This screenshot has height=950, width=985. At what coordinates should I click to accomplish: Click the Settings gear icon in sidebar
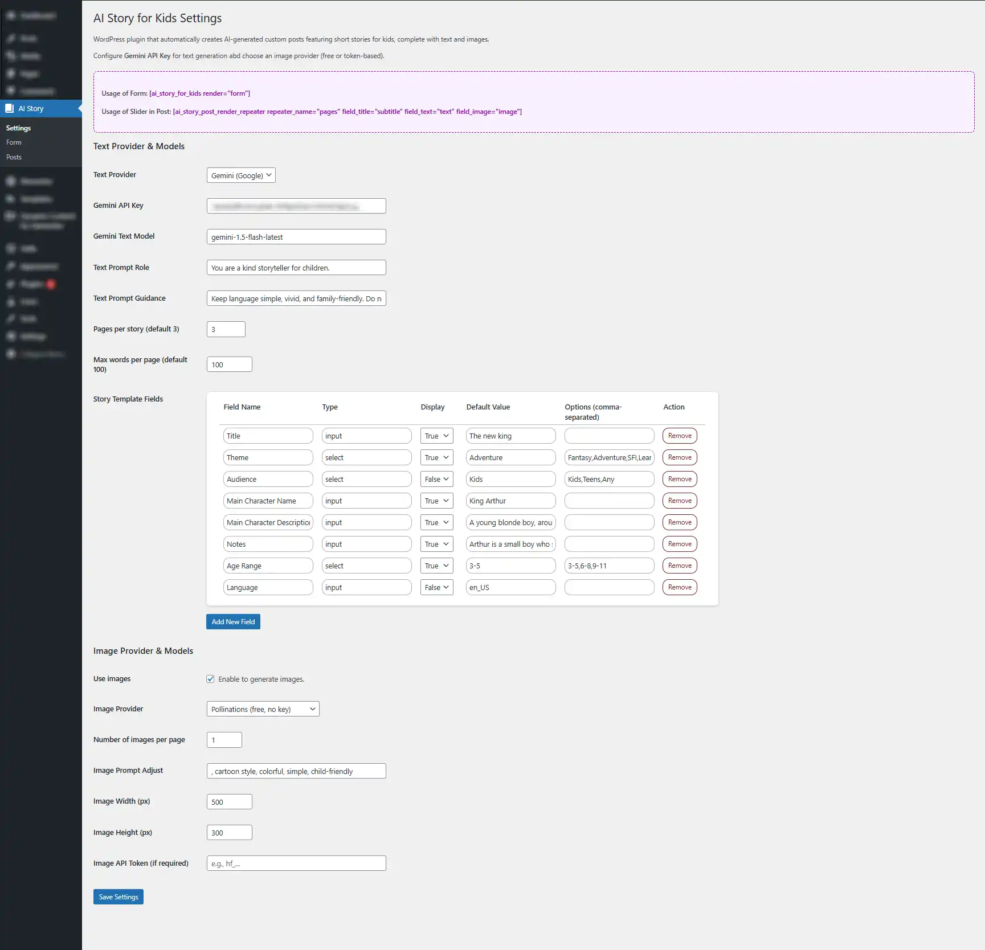coord(10,336)
